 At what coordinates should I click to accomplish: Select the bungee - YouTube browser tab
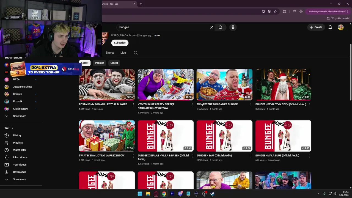pos(118,4)
